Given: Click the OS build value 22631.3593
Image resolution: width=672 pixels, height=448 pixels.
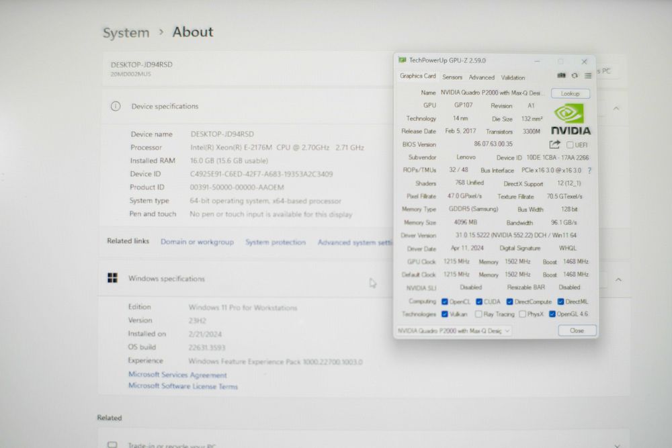Looking at the screenshot, I should tap(206, 347).
